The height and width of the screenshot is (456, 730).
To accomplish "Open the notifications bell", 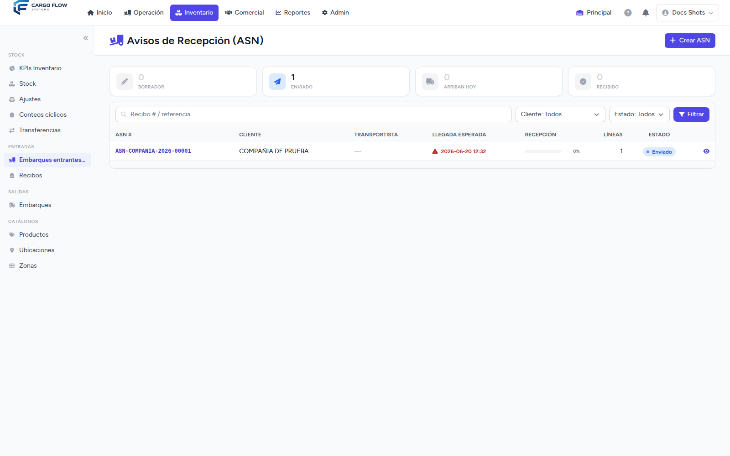I will pyautogui.click(x=646, y=13).
